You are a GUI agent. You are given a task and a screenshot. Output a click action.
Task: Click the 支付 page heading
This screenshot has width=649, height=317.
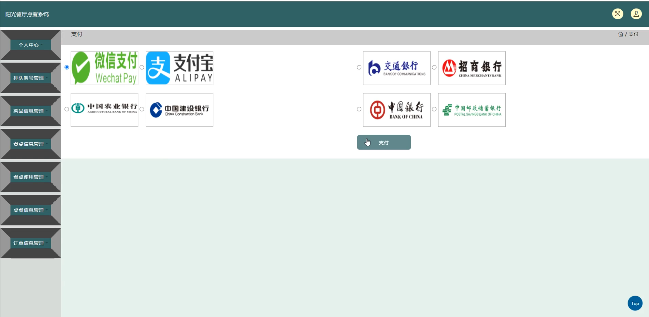77,34
